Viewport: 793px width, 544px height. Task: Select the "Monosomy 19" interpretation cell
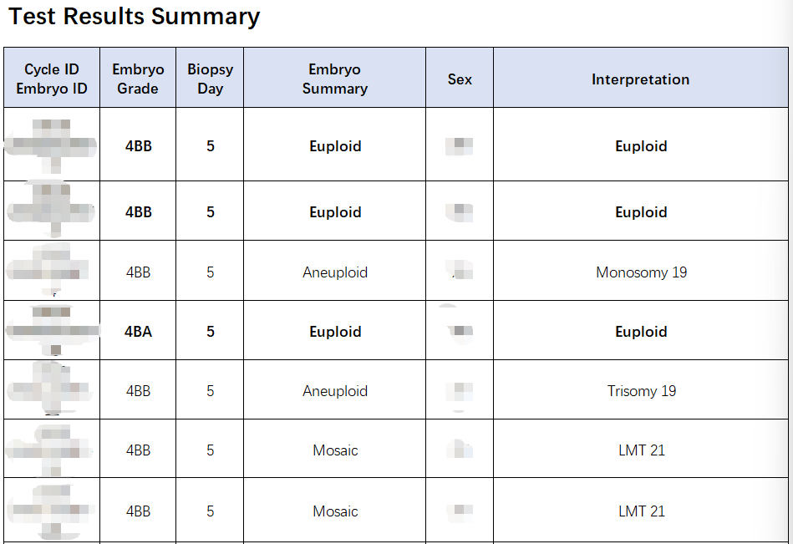[641, 272]
